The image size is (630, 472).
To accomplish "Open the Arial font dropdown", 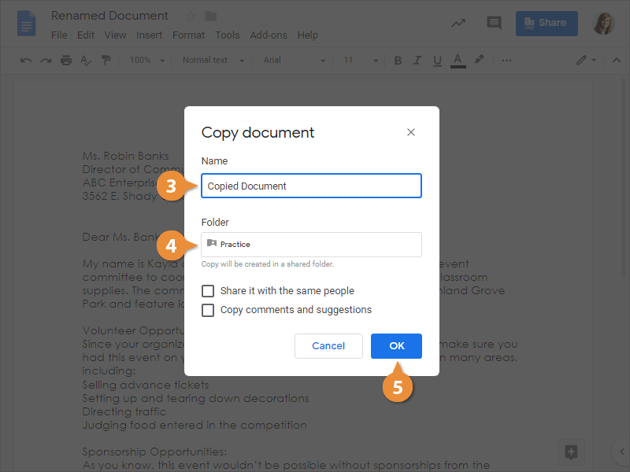I will point(294,61).
